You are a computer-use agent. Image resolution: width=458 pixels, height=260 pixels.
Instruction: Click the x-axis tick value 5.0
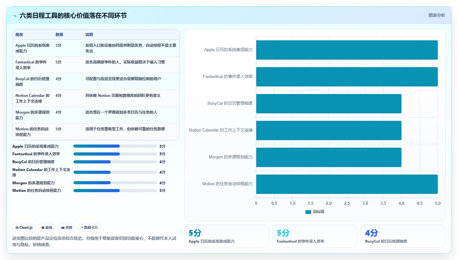coord(438,204)
